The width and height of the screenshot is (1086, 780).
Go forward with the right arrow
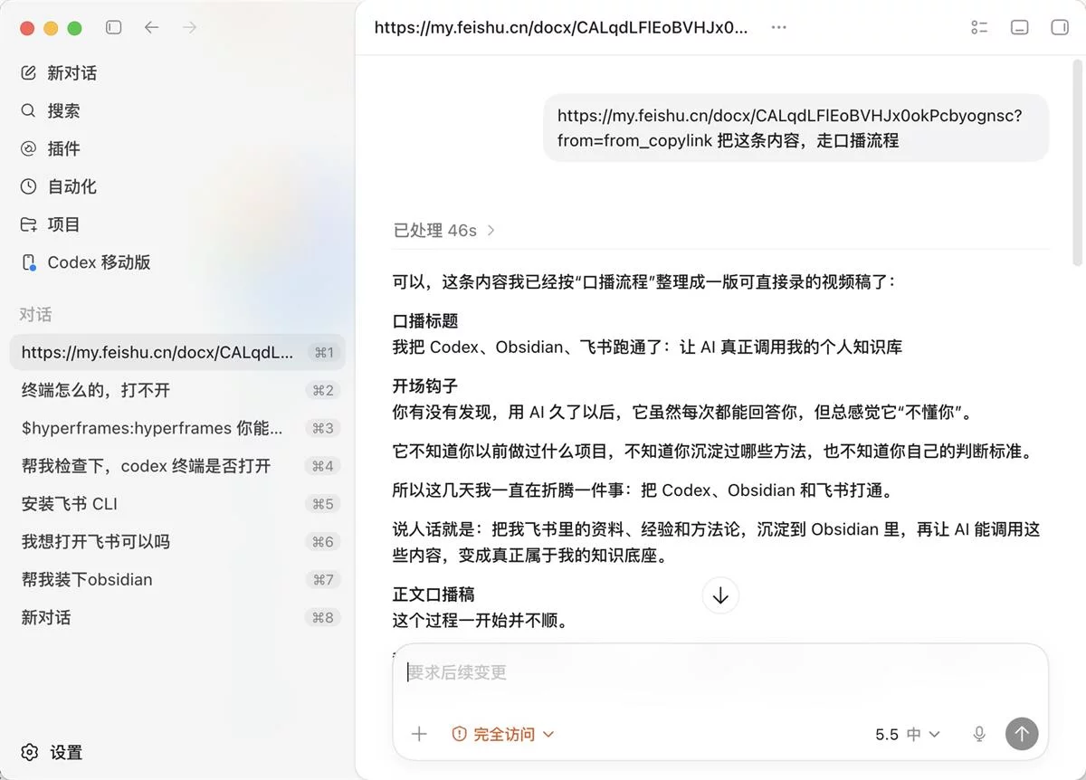189,28
